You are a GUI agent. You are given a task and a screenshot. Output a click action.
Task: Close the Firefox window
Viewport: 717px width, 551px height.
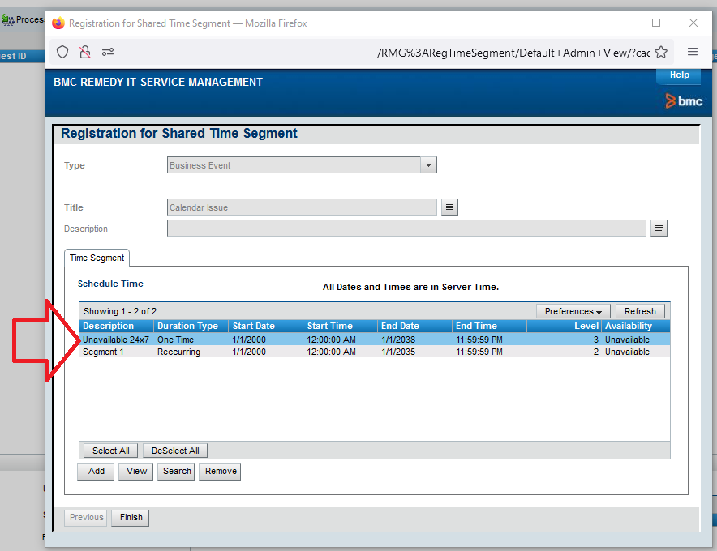coord(693,23)
